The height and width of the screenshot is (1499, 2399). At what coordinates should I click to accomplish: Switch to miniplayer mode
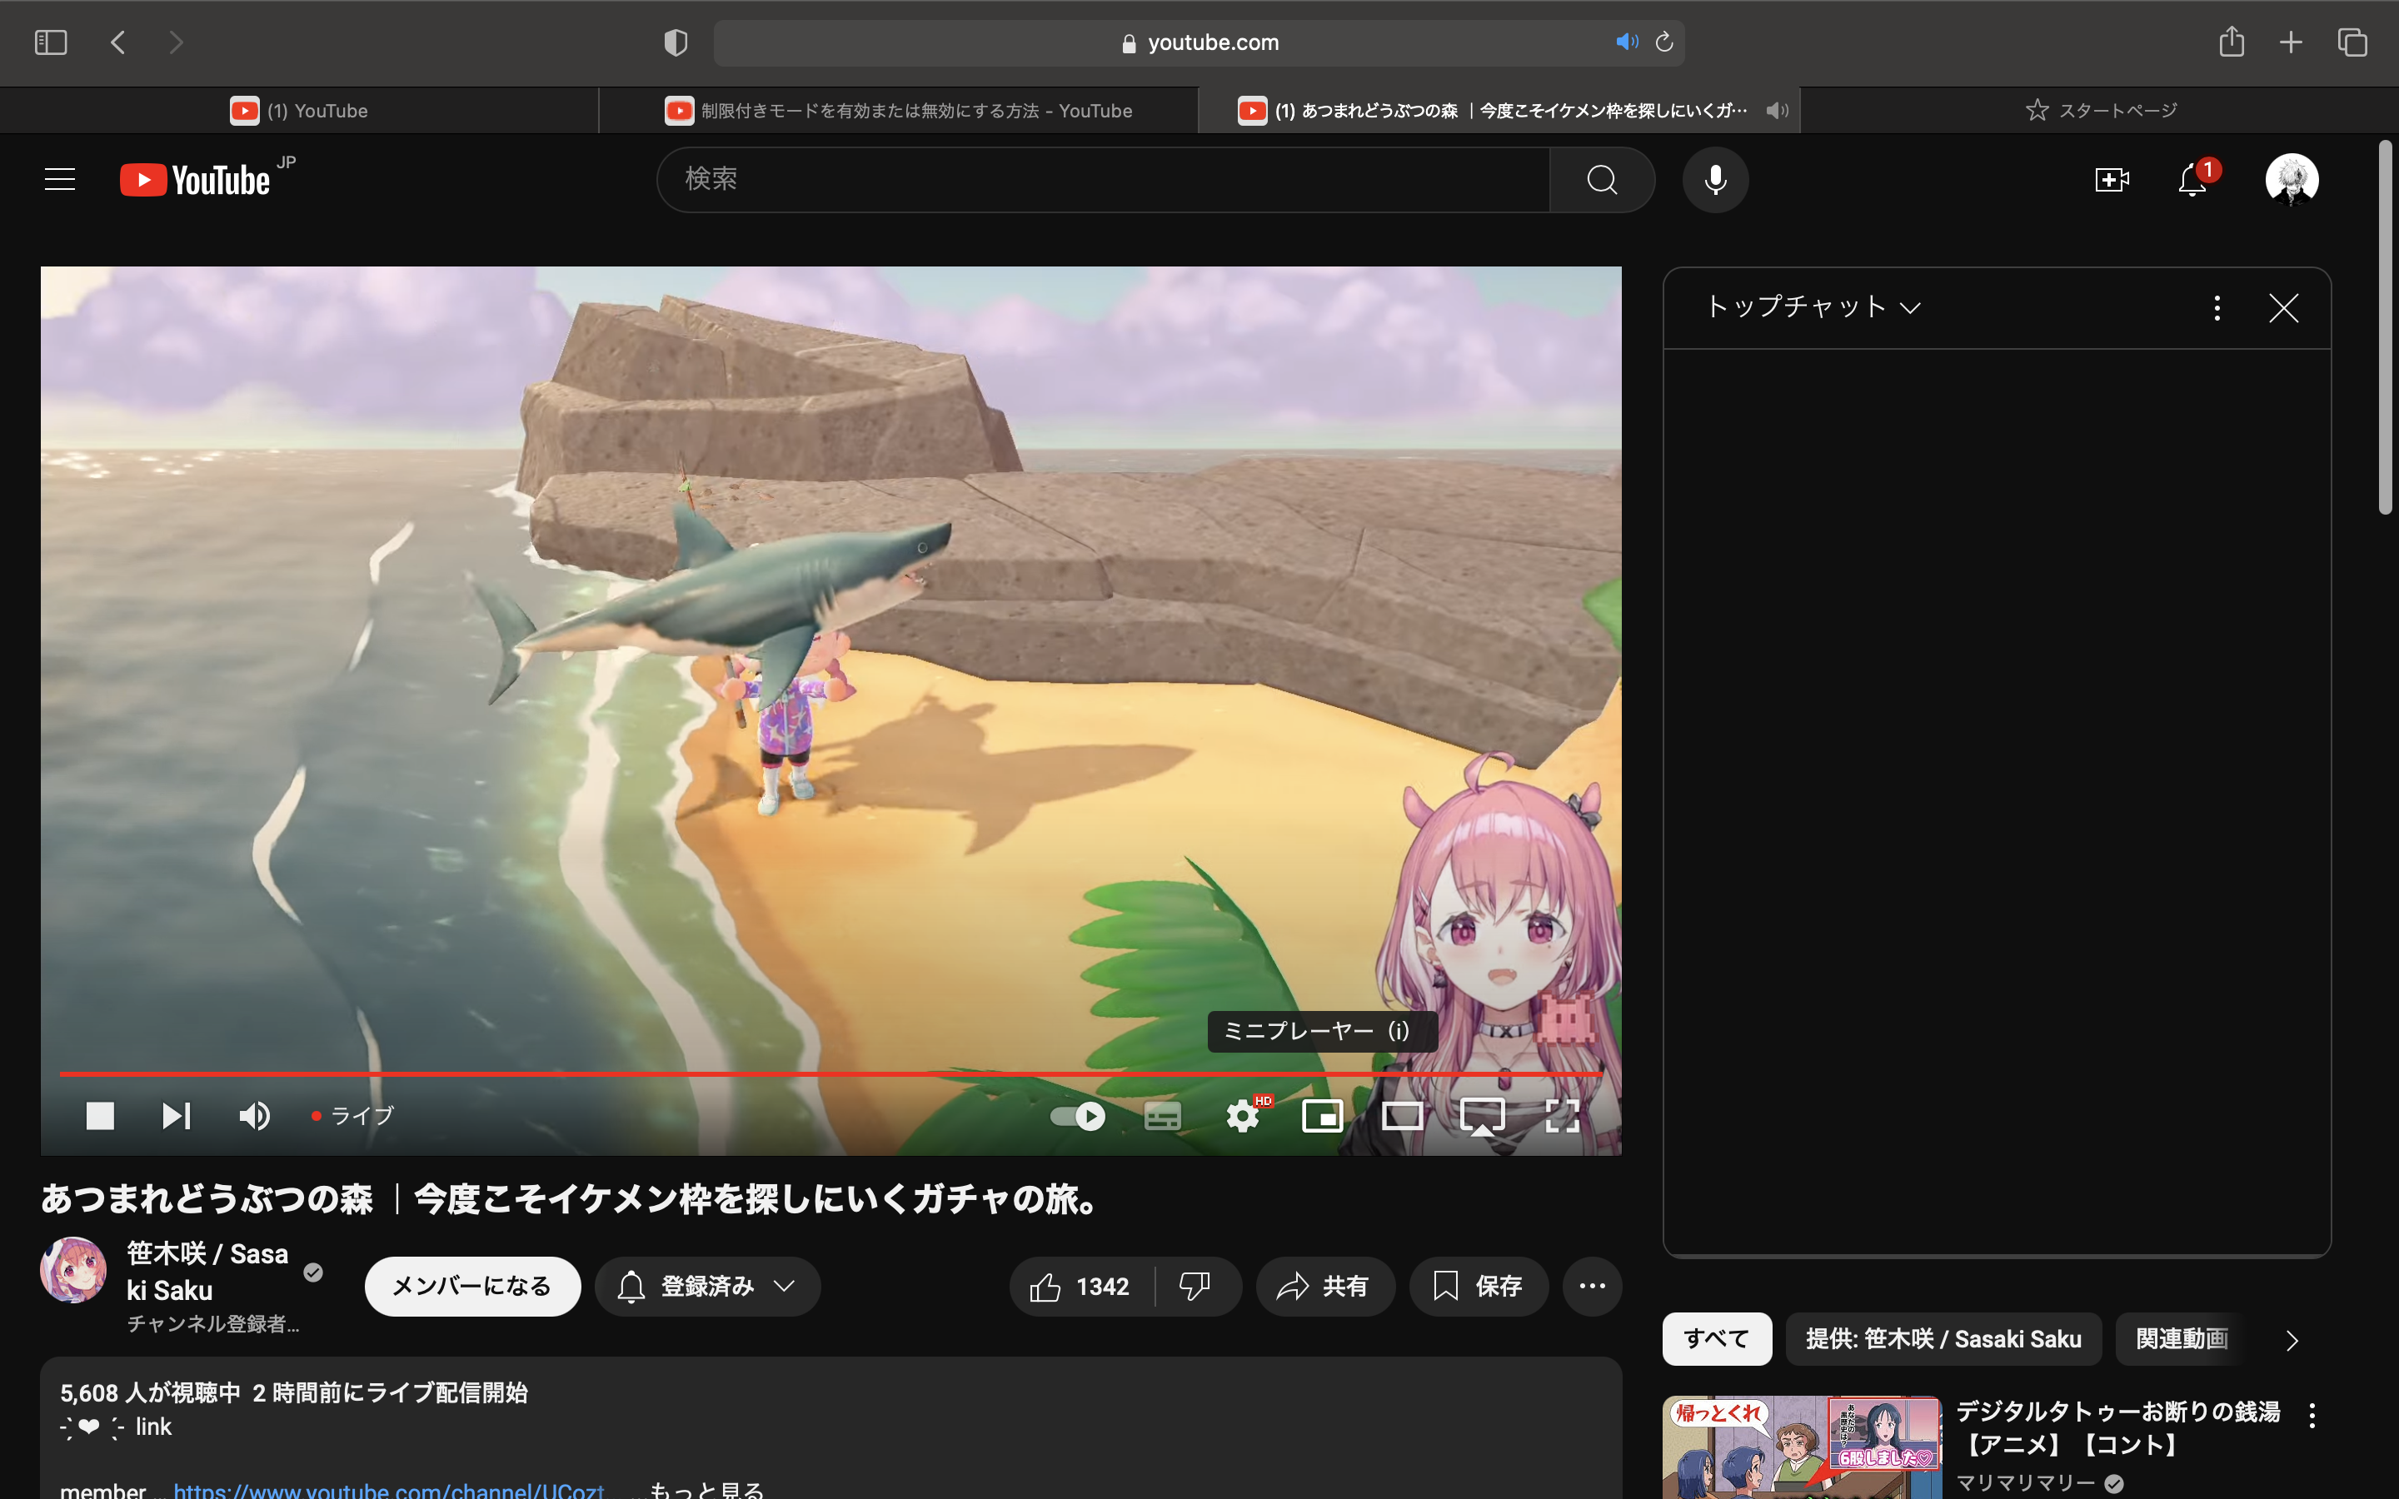click(x=1323, y=1115)
